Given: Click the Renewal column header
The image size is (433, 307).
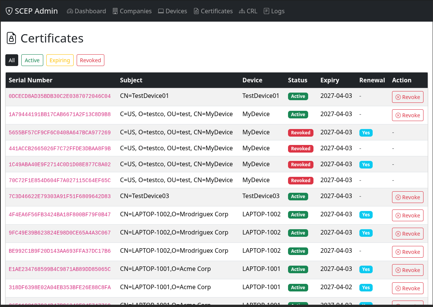Looking at the screenshot, I should (372, 80).
